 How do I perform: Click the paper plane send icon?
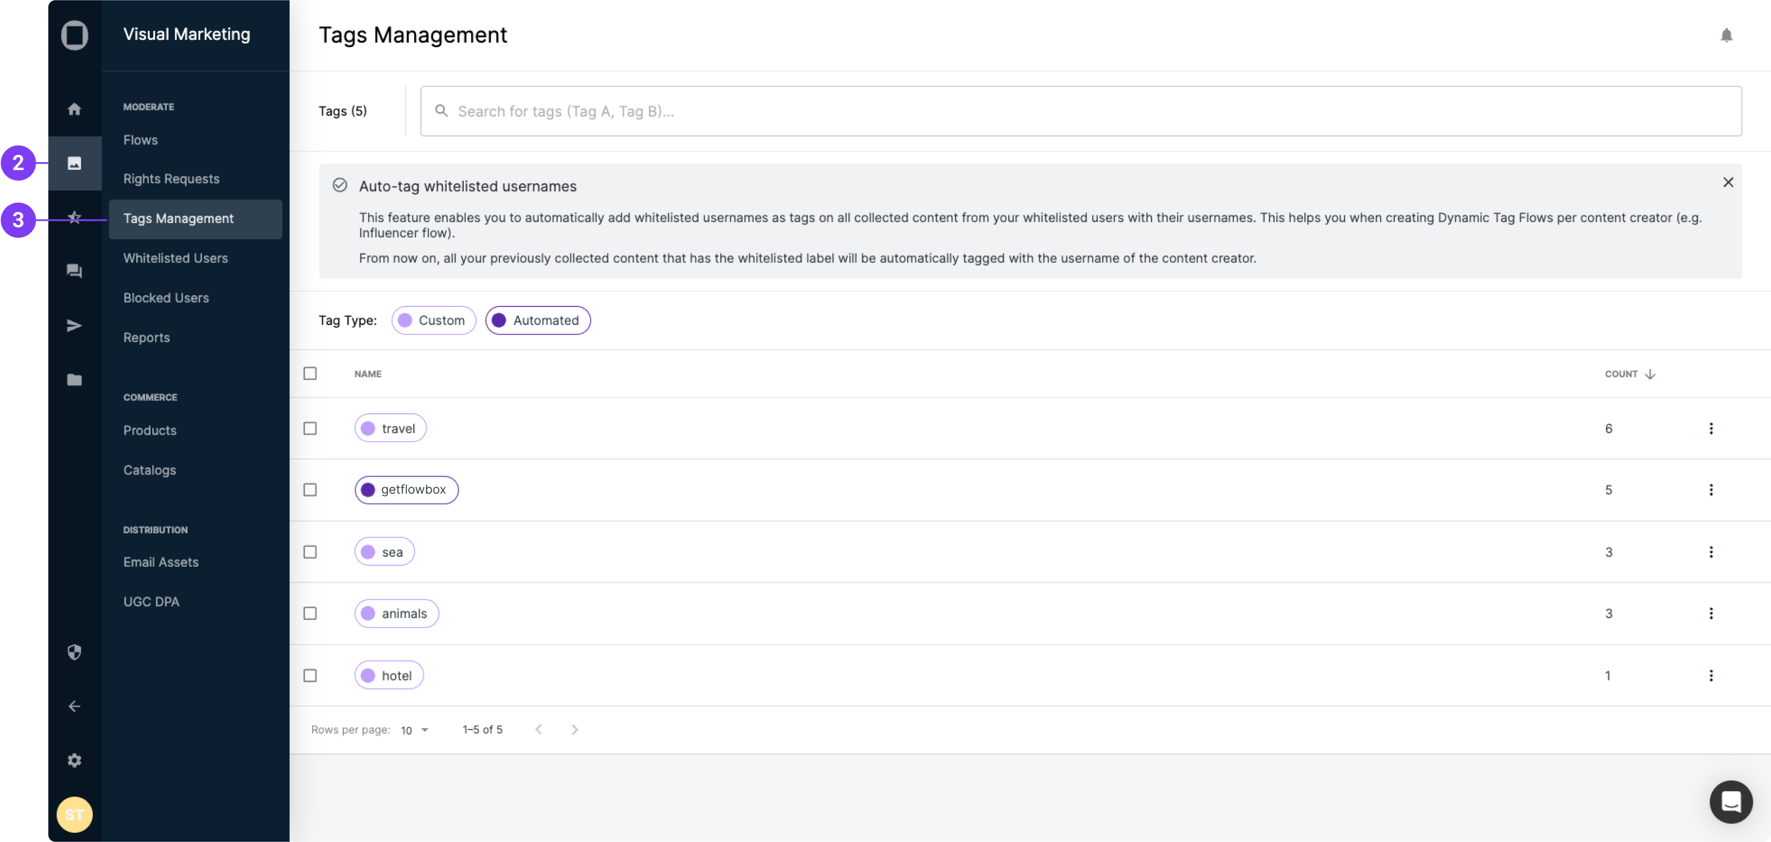pyautogui.click(x=74, y=325)
